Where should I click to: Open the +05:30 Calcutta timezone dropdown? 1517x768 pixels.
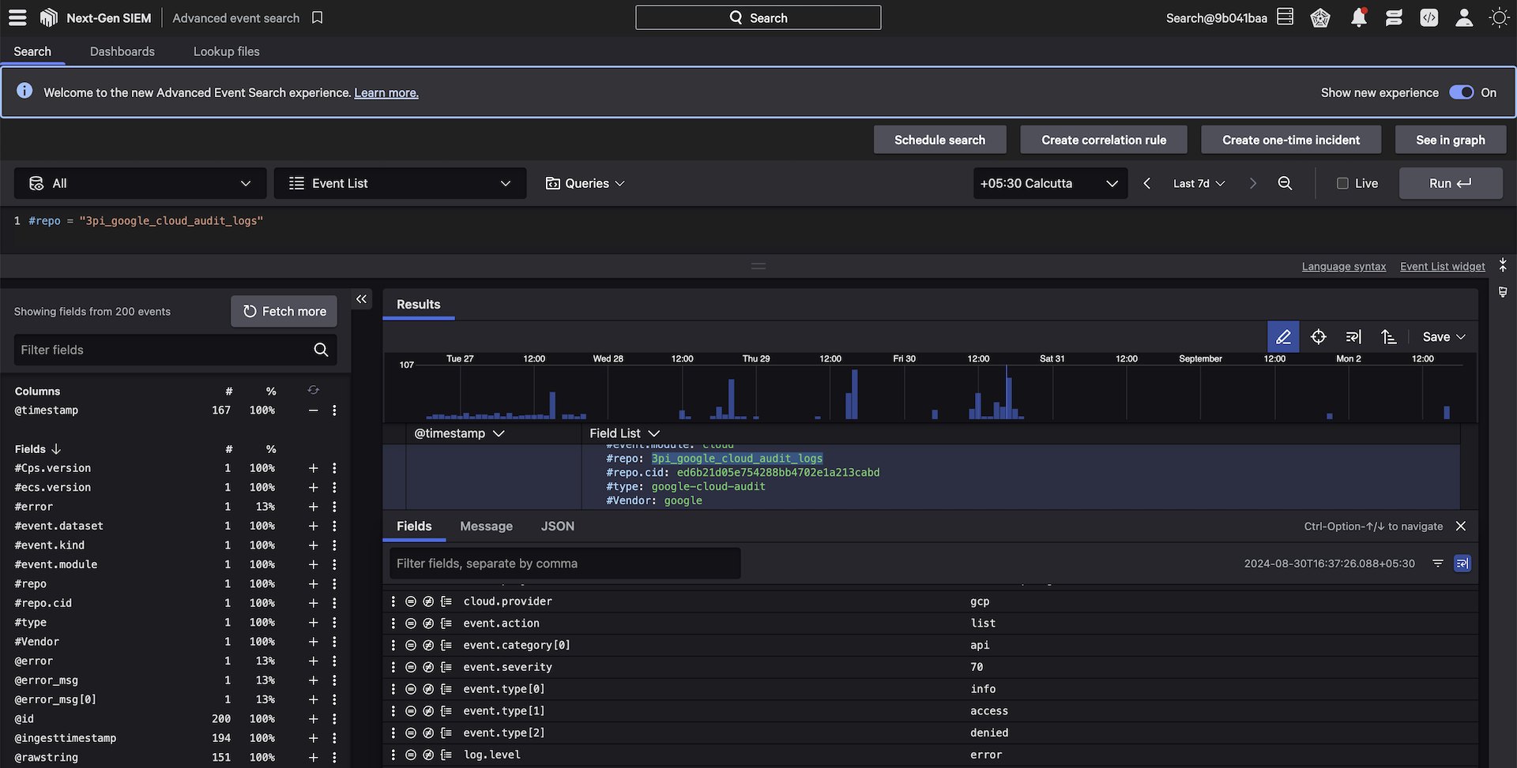(x=1049, y=183)
